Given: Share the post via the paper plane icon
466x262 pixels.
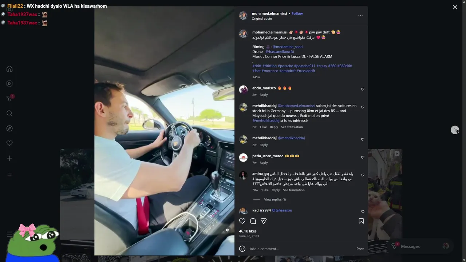Looking at the screenshot, I should click(264, 221).
